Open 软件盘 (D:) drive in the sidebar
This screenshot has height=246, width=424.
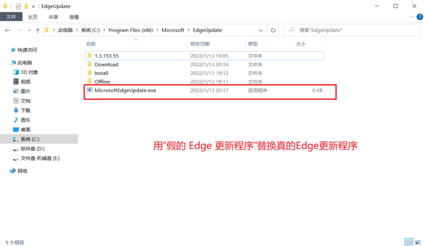(32, 149)
